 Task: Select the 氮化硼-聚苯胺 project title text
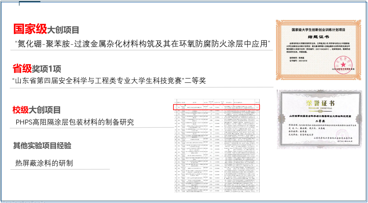coord(142,44)
